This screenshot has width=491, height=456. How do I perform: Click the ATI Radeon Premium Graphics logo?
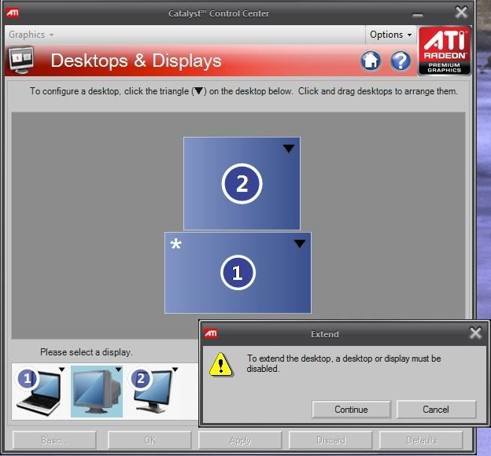click(445, 51)
